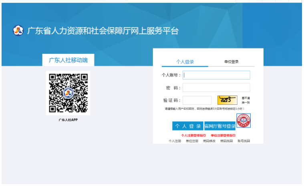The image size is (304, 187).
Task: Click the 省网厅账号登录 button
Action: [220, 126]
